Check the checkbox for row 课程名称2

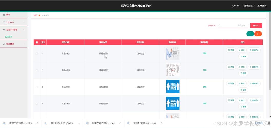click(37, 70)
